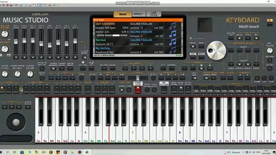
Task: Click ENDING 1 button
Action: point(98,90)
